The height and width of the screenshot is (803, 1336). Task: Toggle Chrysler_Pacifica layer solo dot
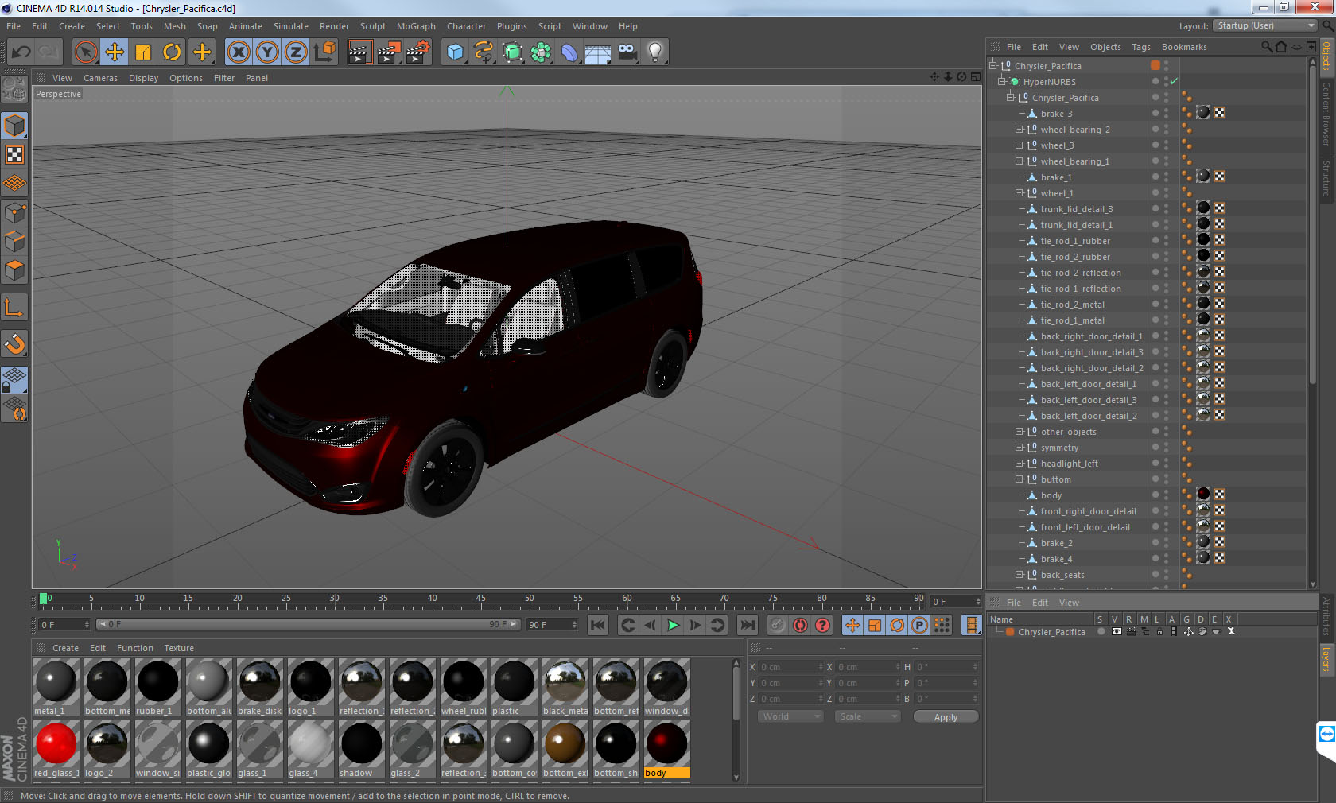tap(1101, 631)
